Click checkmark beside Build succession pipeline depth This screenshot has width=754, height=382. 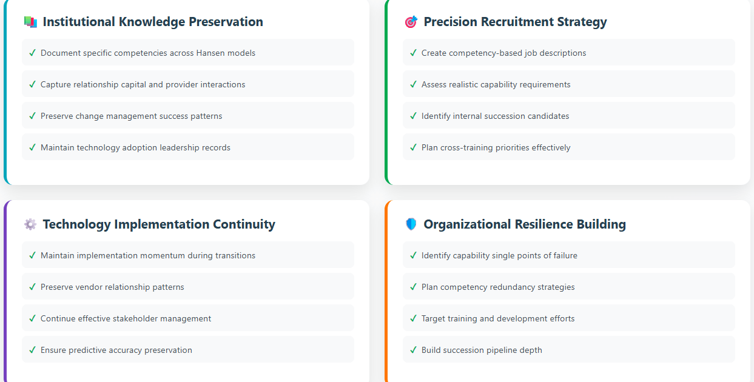pos(413,350)
